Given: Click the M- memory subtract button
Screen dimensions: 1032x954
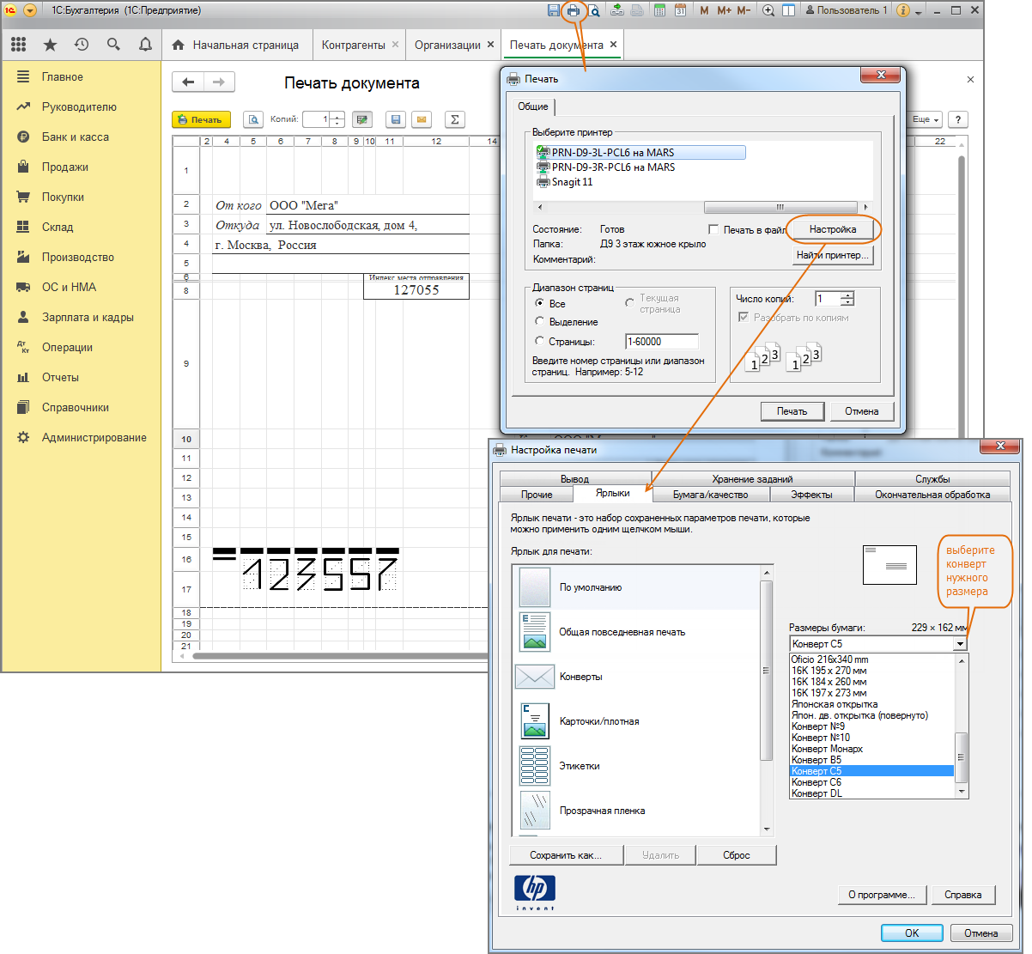Looking at the screenshot, I should coord(744,10).
